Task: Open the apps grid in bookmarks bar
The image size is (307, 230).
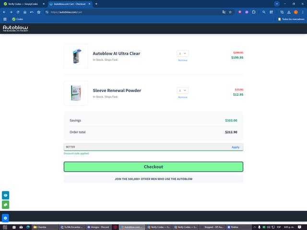Action: (x=5, y=19)
